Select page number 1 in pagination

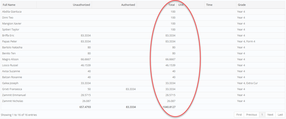pyautogui.click(x=262, y=115)
